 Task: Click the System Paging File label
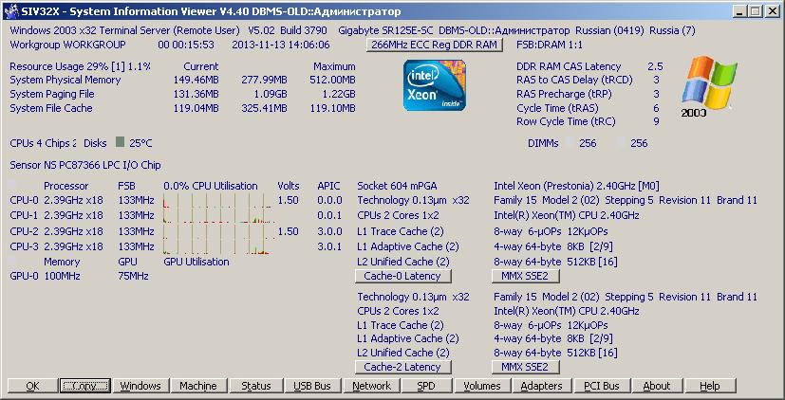point(52,94)
